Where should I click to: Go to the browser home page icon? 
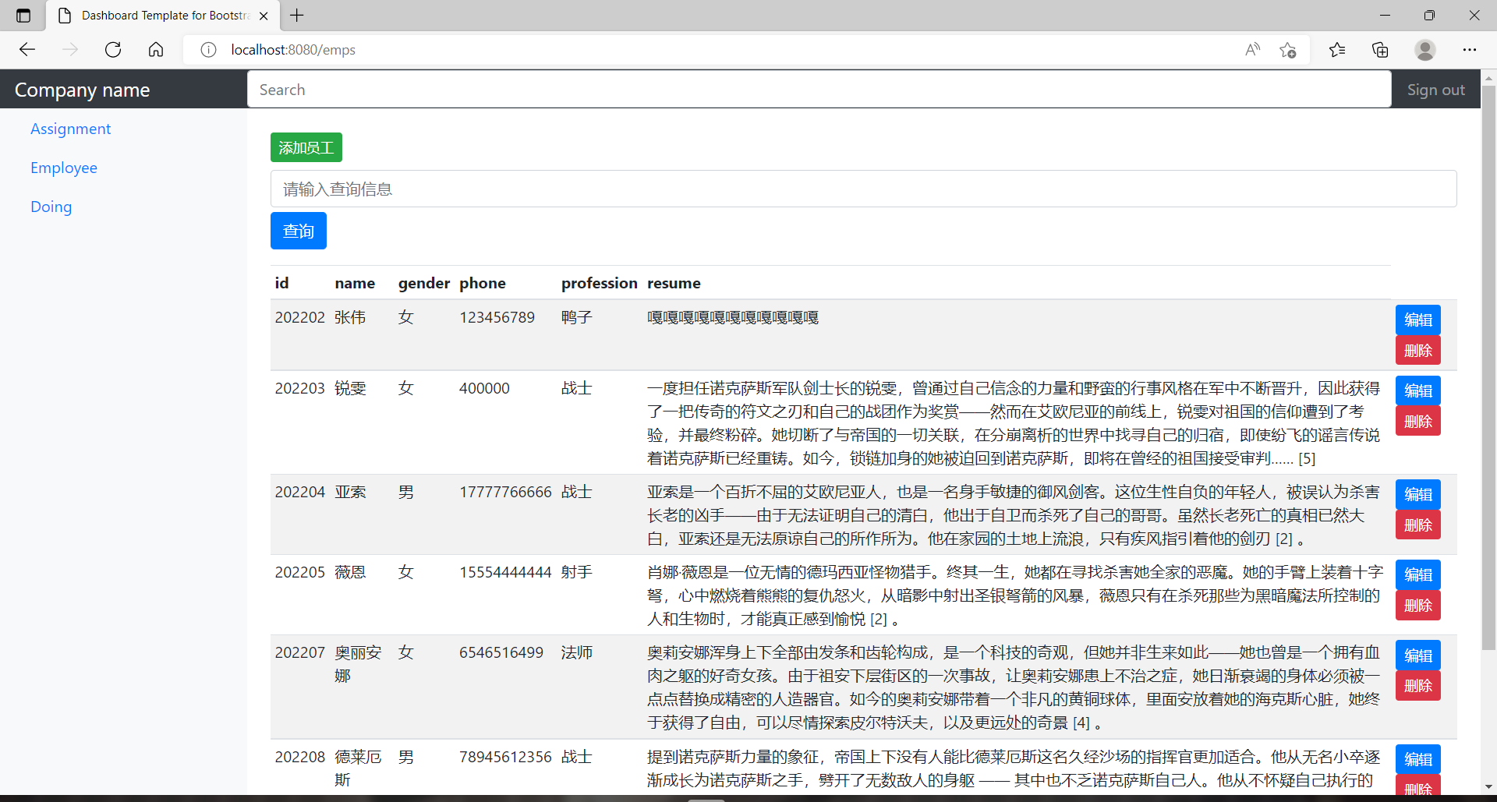[156, 50]
